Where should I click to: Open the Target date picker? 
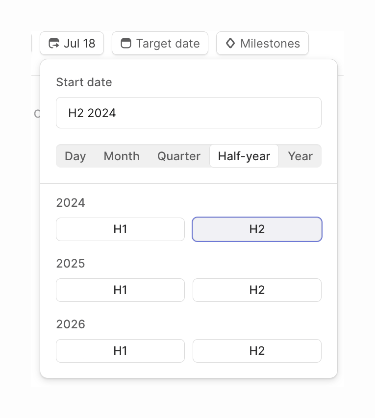click(x=160, y=43)
